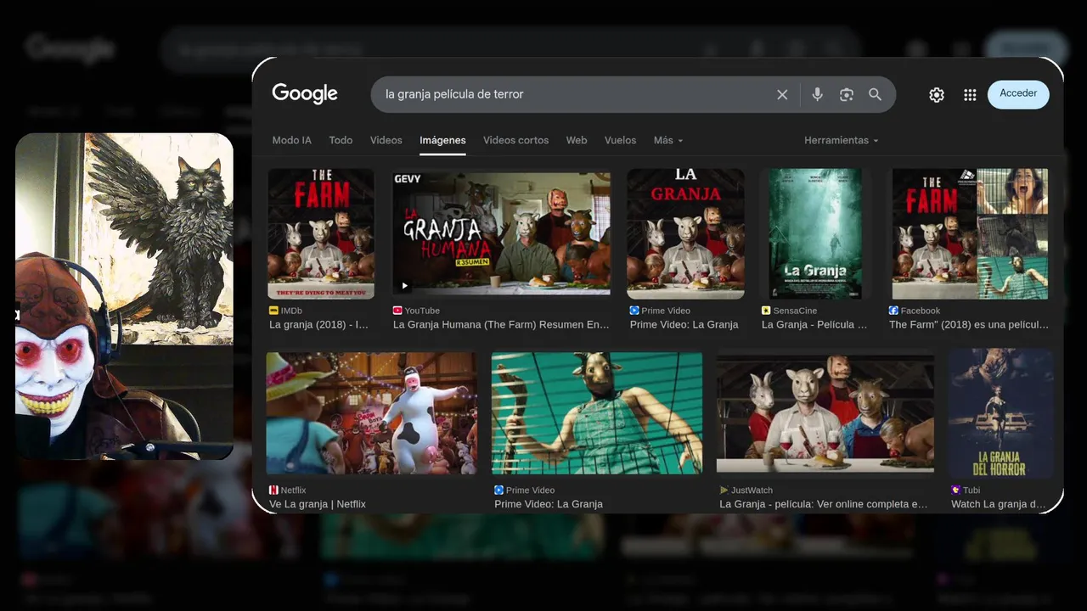This screenshot has height=611, width=1087.
Task: Open link 'La Granja Humana (The Farm) Resumen En...'
Action: tap(502, 324)
